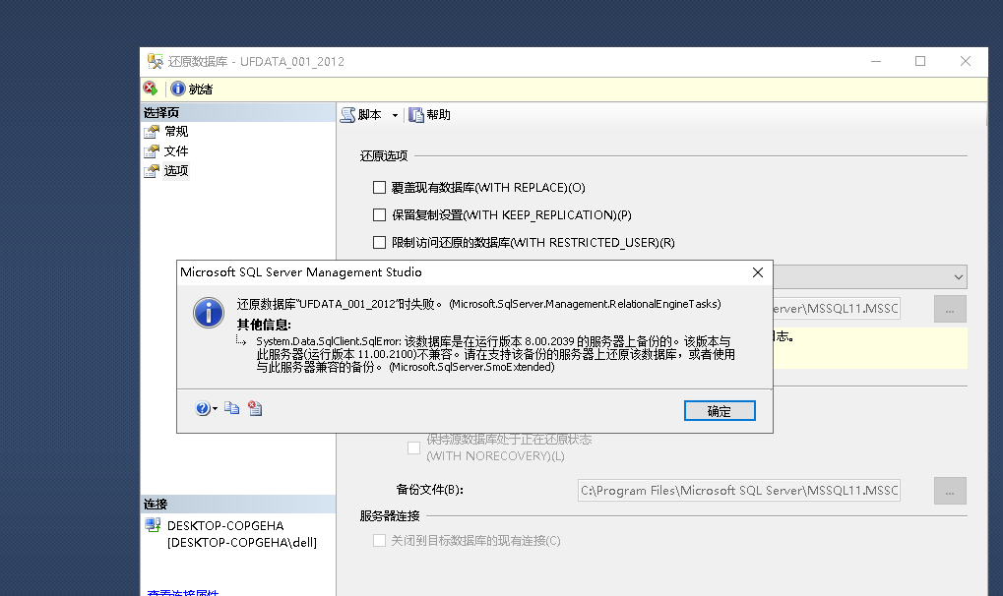Click the 还原数据库 window title icon
Image resolution: width=1003 pixels, height=596 pixels.
[155, 61]
